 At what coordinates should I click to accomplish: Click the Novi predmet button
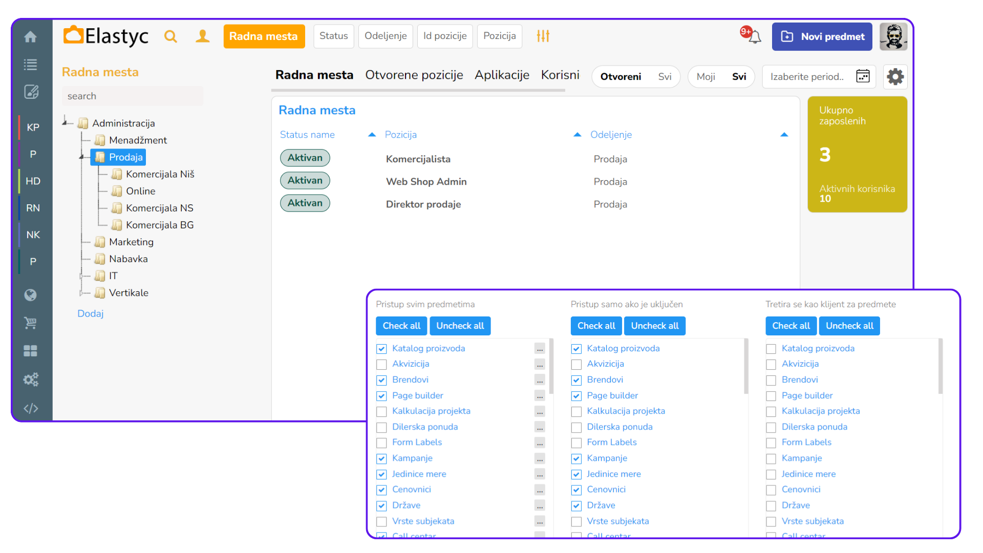[822, 36]
